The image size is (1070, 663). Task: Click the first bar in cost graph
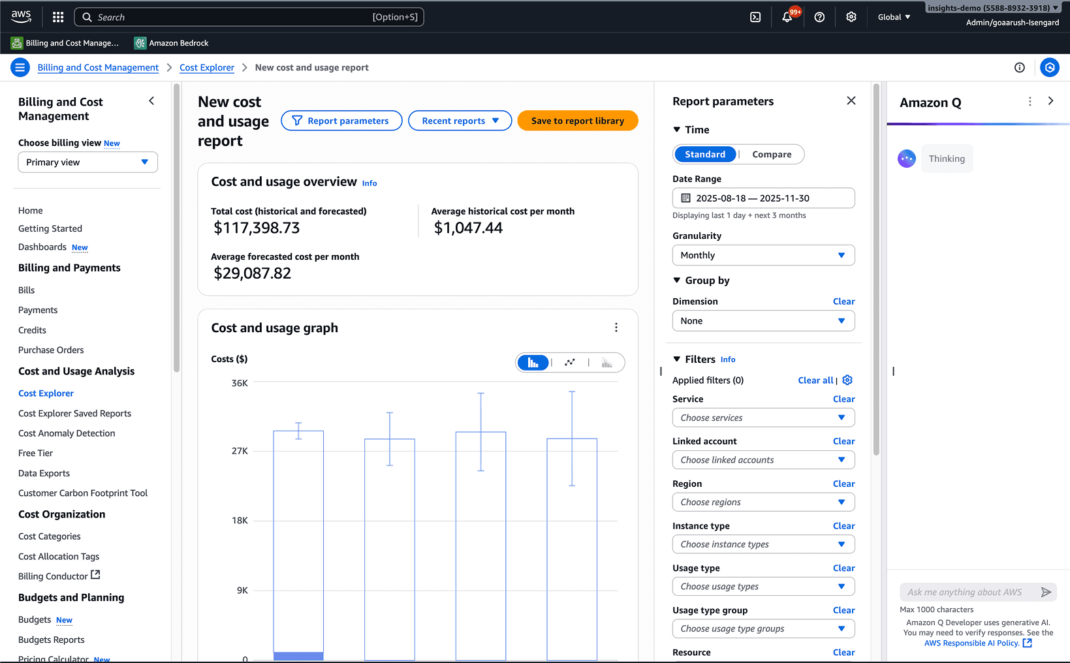[x=298, y=546]
